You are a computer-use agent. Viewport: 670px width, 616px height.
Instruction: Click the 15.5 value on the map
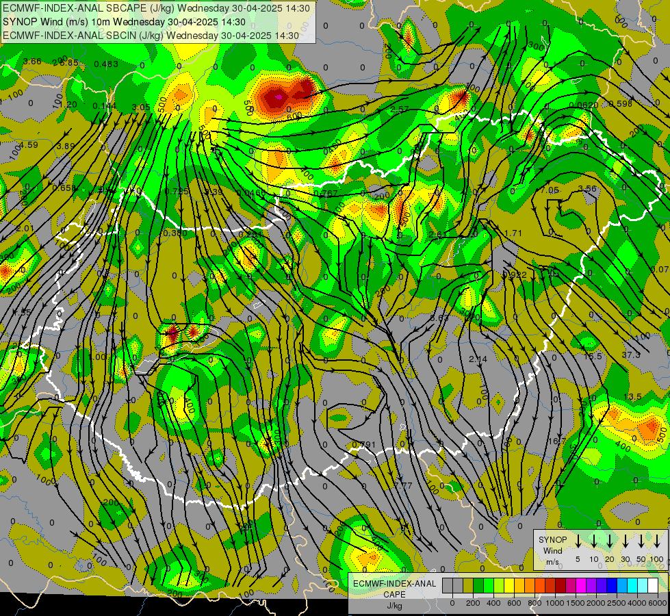click(594, 356)
